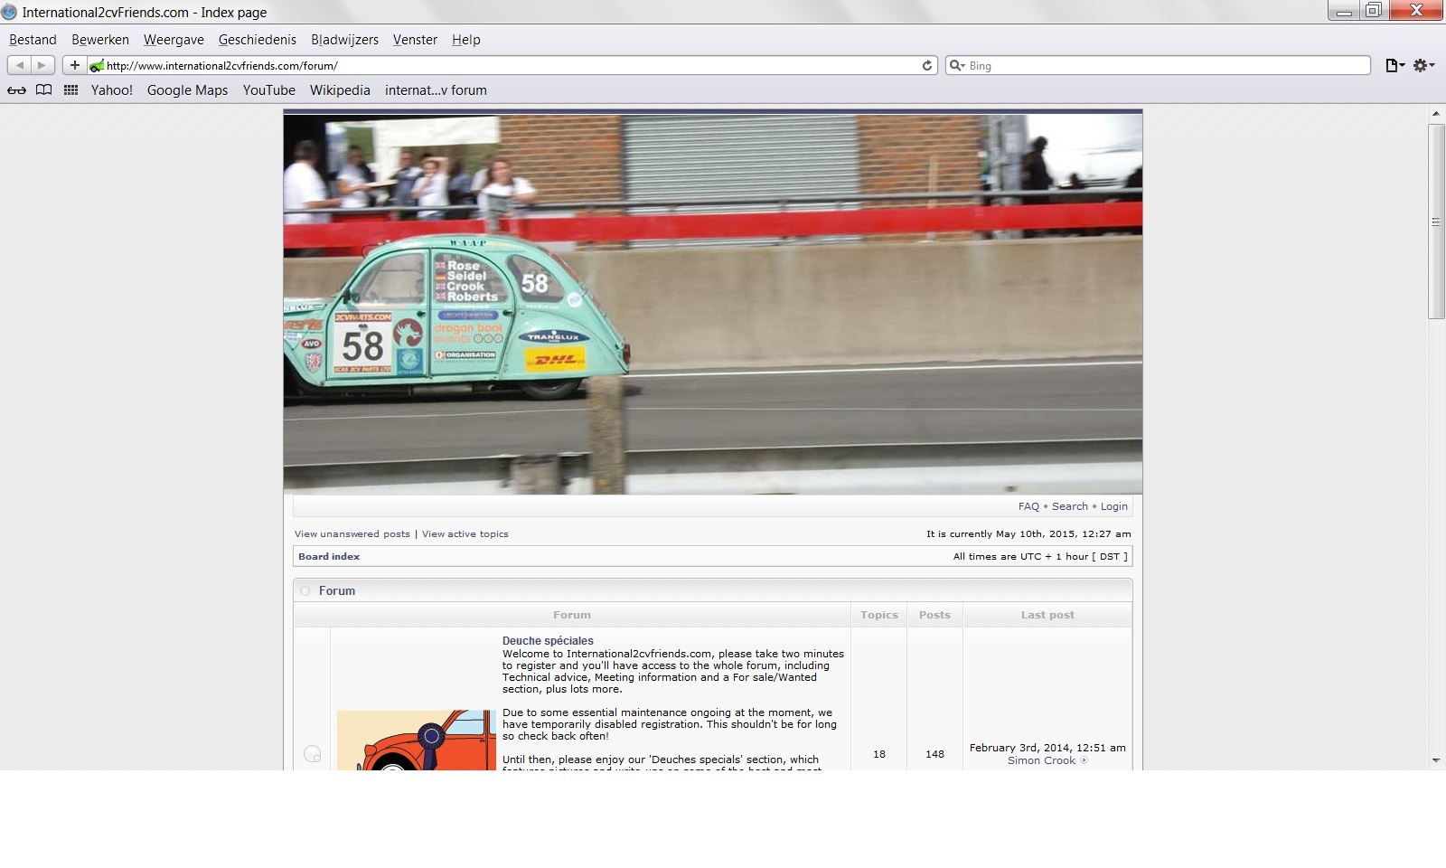Open the Bladwijzers menu
Screen dimensions: 1446x868
click(344, 40)
